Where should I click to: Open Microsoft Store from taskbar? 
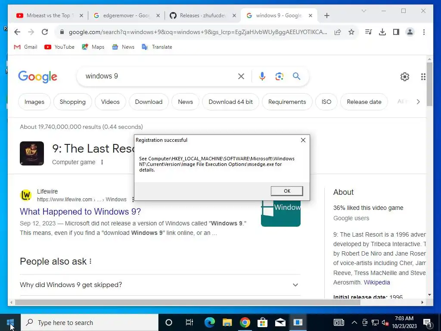[262, 322]
